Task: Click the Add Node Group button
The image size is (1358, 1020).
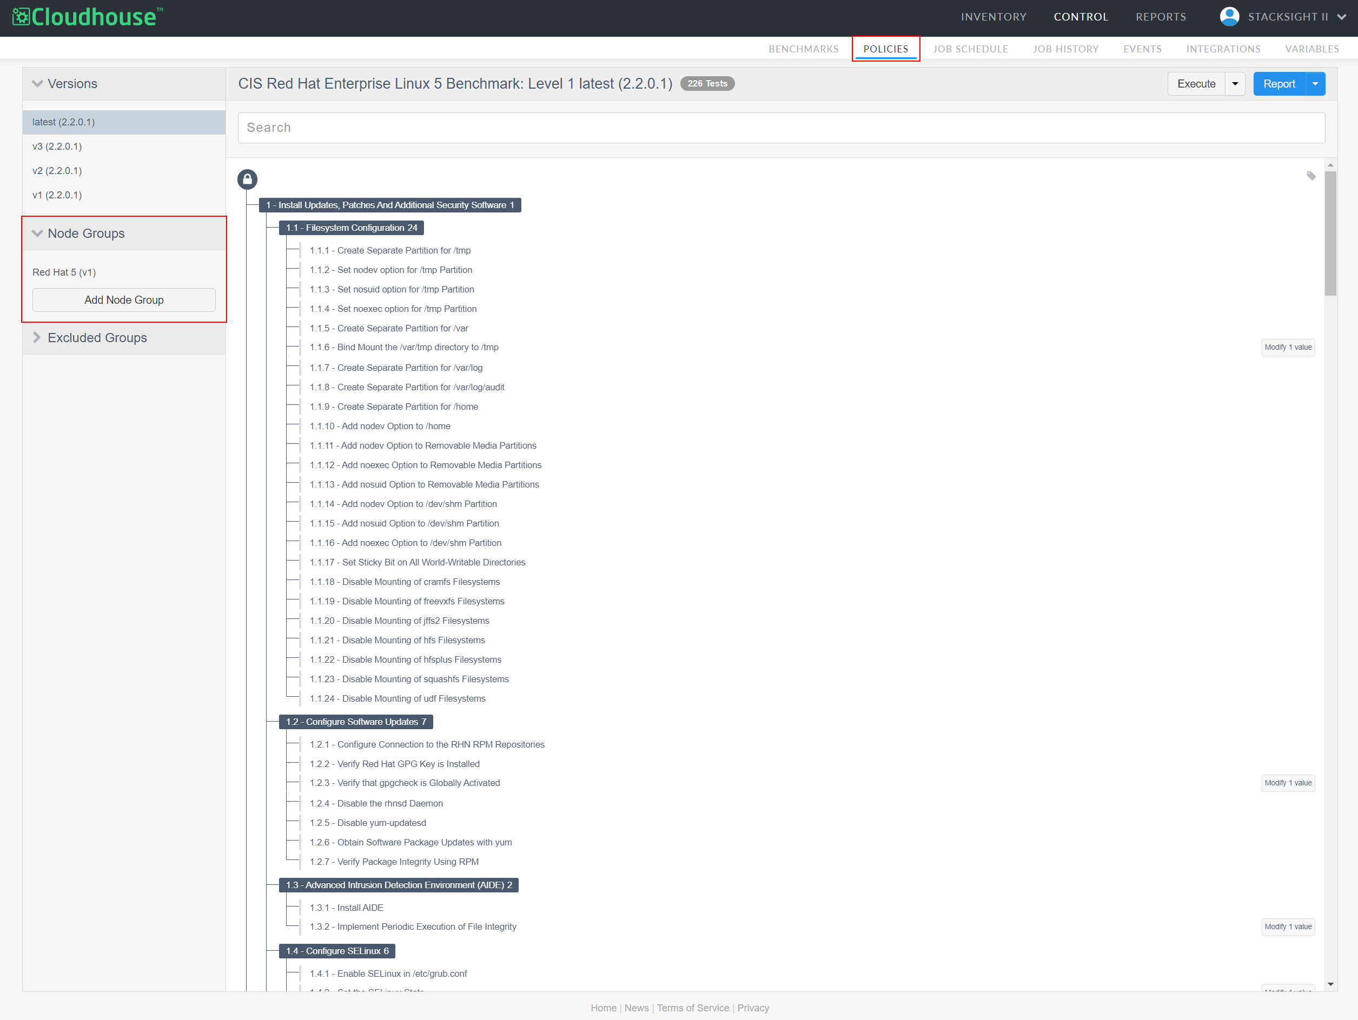Action: (x=124, y=300)
